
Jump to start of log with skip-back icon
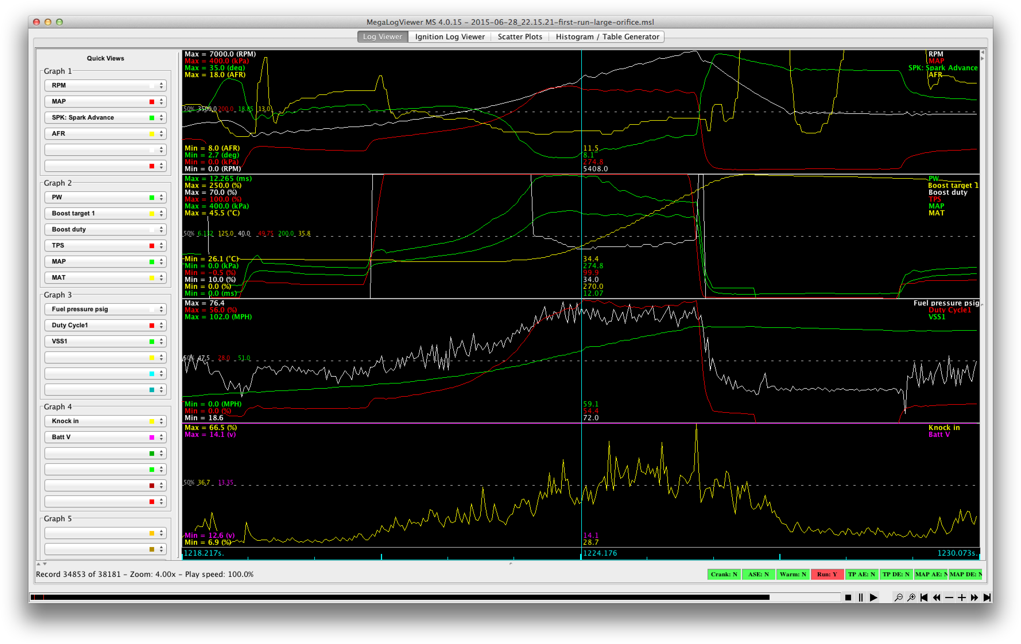click(924, 598)
